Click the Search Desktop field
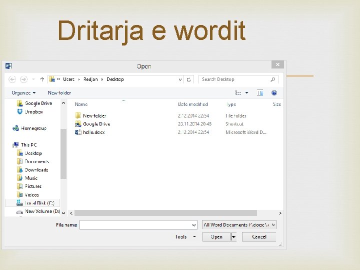The height and width of the screenshot is (270, 360). click(x=238, y=79)
